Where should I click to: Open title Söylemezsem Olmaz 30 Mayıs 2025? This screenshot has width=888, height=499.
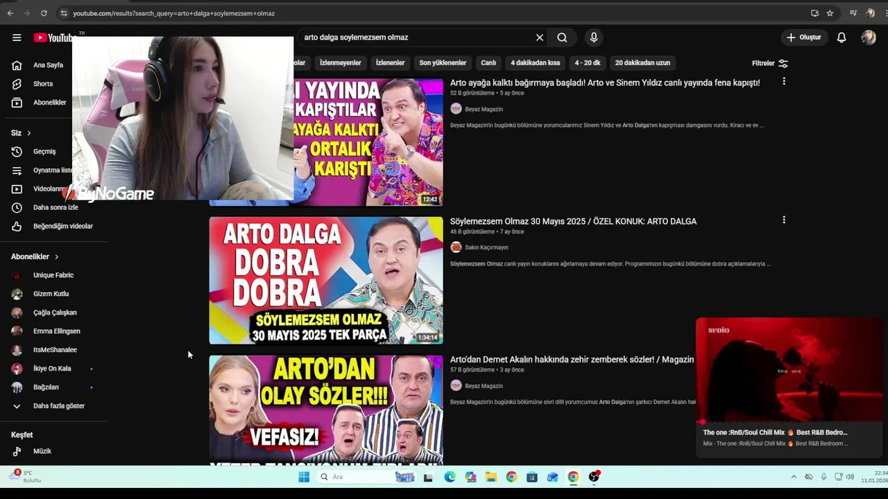573,221
